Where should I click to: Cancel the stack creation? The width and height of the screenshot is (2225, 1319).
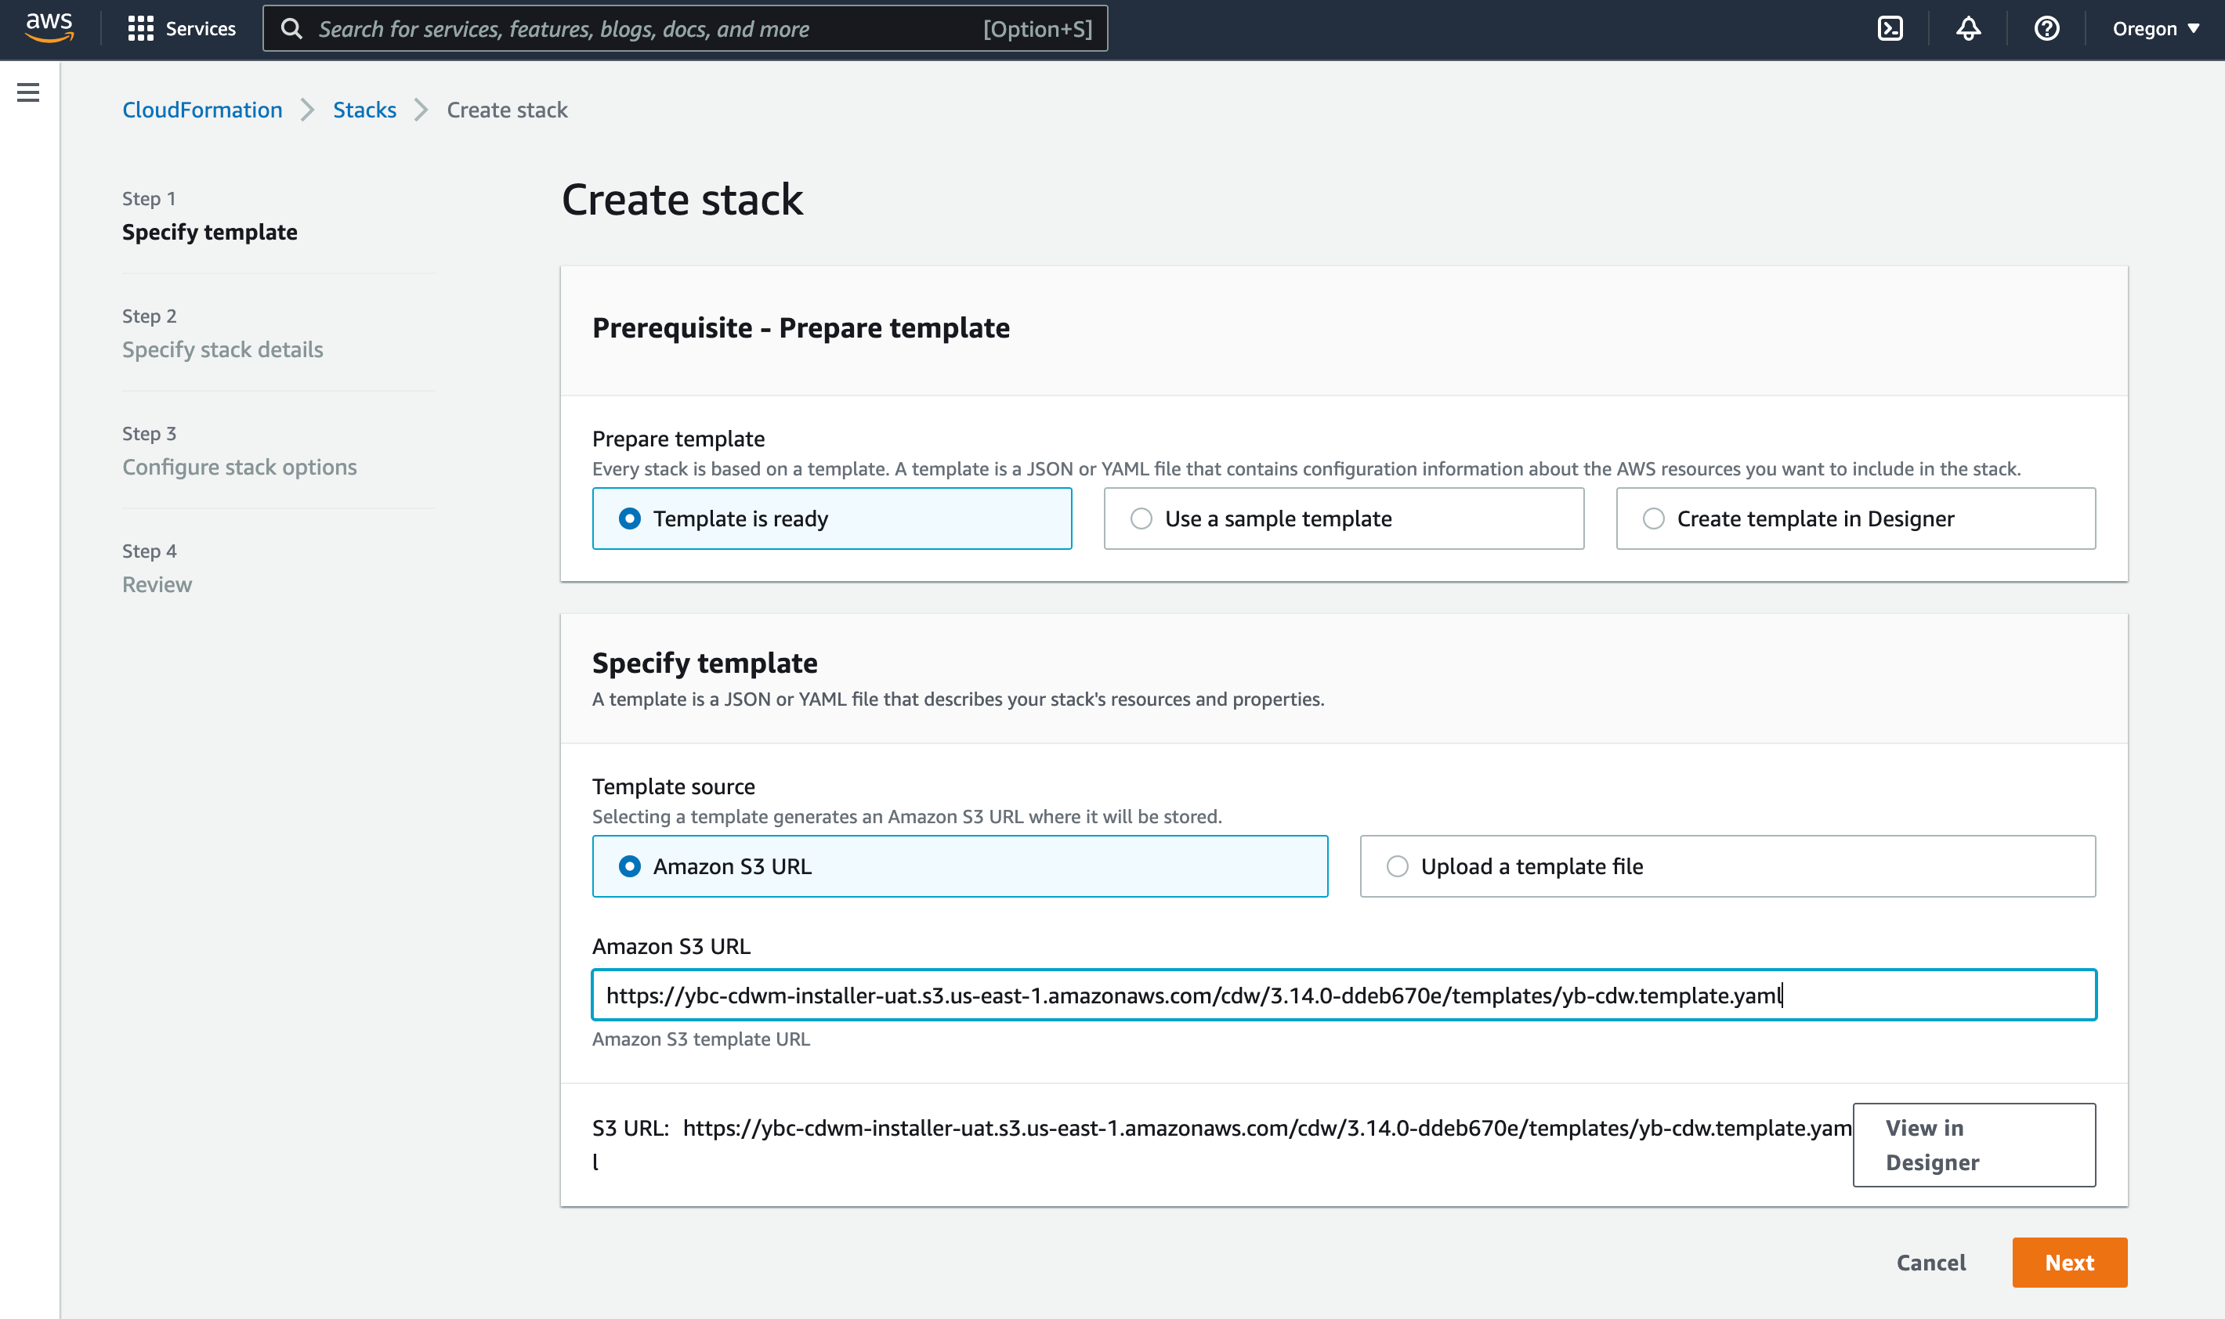click(1930, 1262)
